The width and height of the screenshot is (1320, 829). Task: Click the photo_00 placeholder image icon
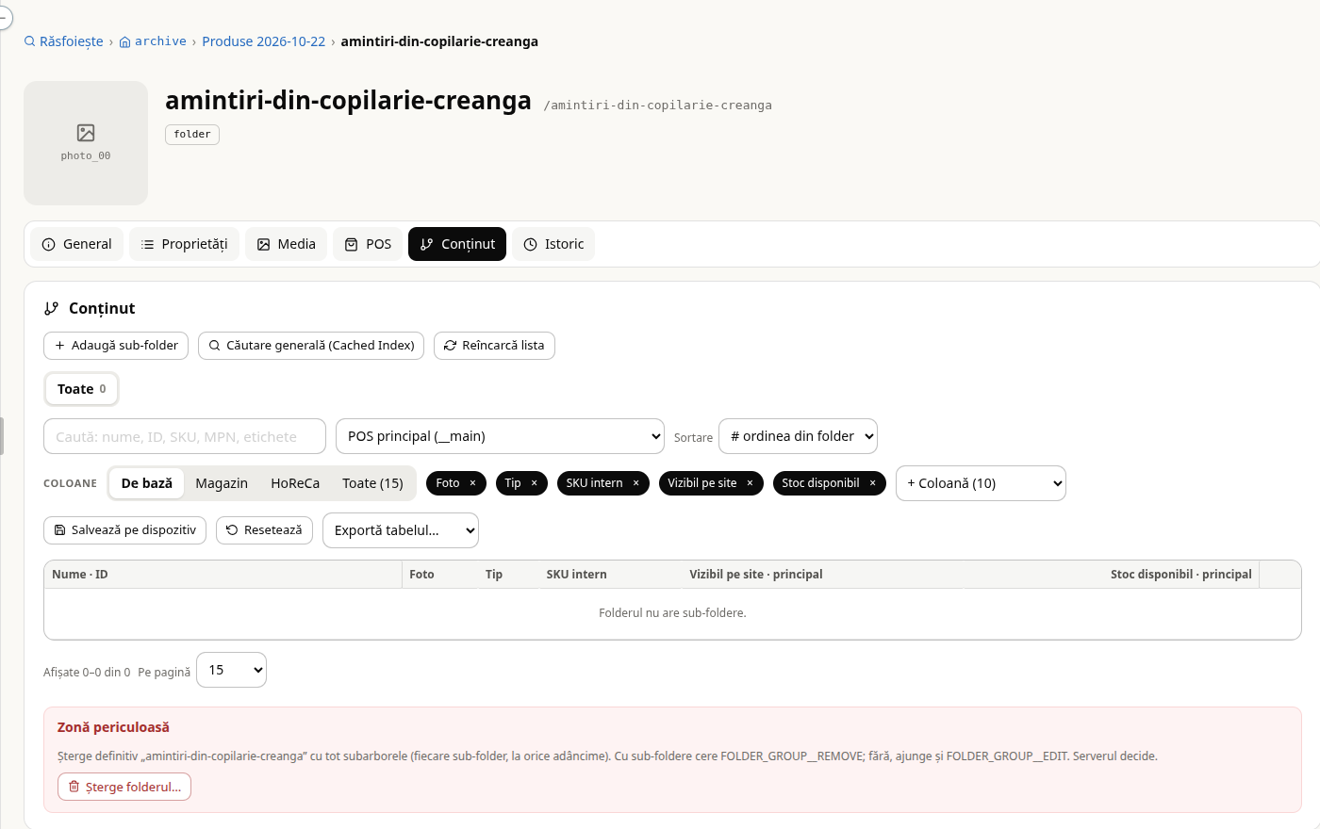click(86, 133)
